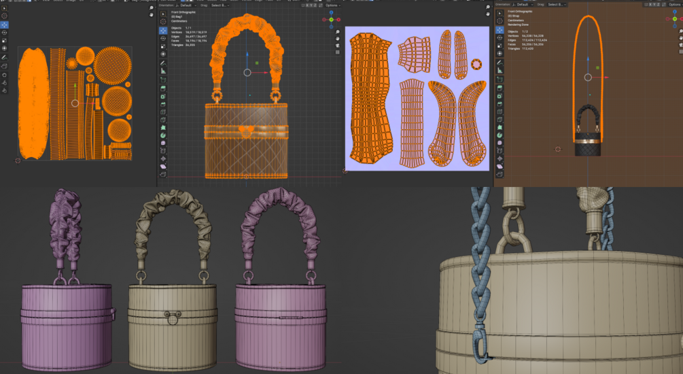
Task: Click the Transform tool in Bag1 viewport
Action: pos(163,54)
